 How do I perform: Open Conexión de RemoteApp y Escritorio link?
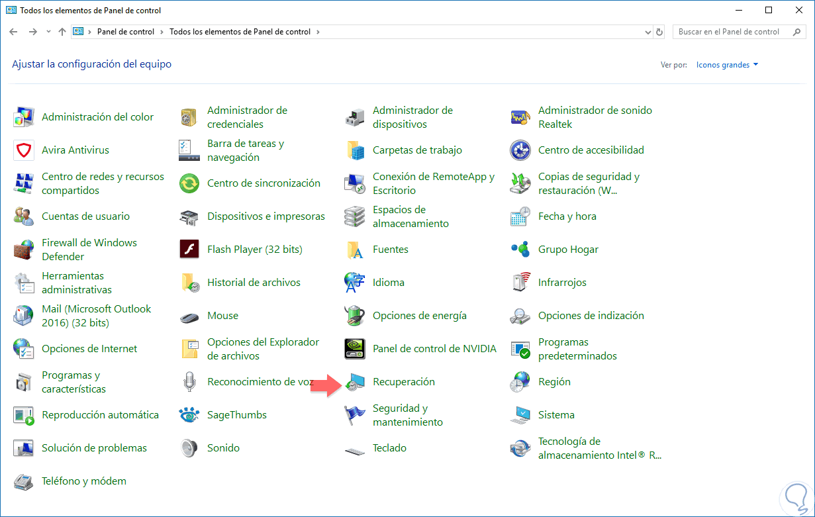pyautogui.click(x=434, y=183)
